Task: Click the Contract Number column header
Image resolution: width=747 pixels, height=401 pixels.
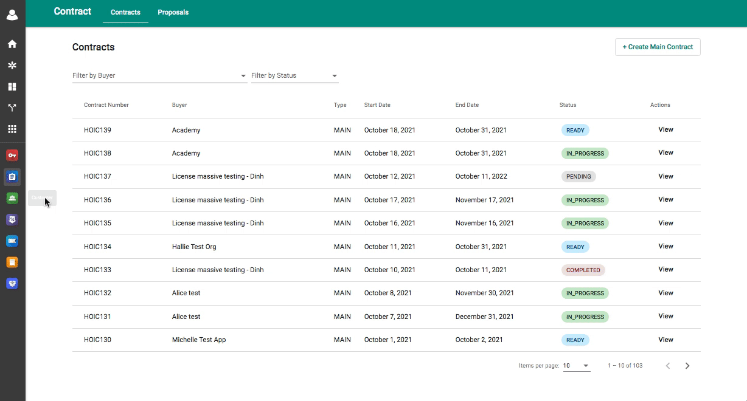Action: (x=106, y=105)
